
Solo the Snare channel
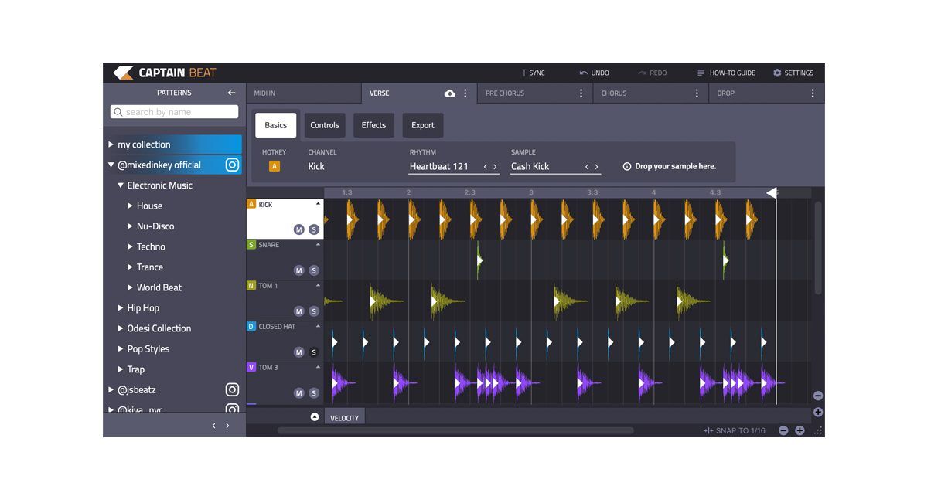(x=314, y=270)
